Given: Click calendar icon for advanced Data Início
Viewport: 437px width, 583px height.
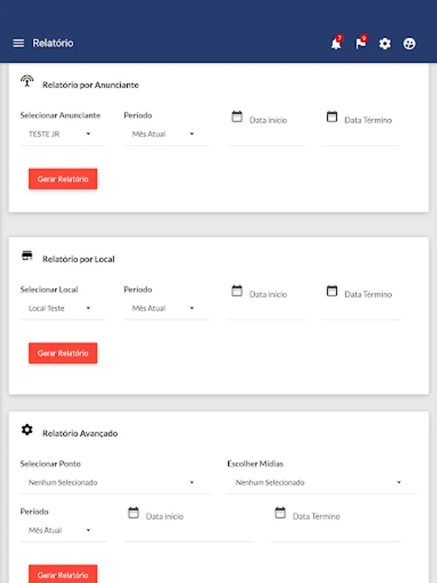Looking at the screenshot, I should coord(133,513).
